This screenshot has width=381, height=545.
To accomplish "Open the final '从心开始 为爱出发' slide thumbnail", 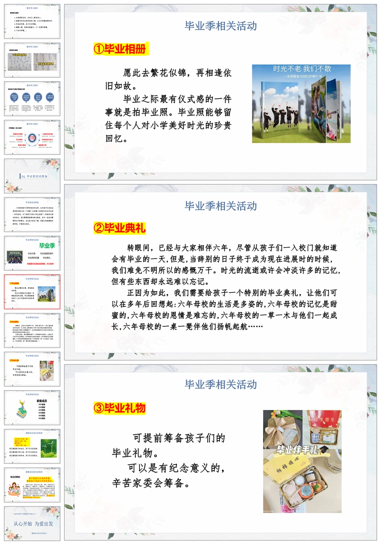I will click(32, 523).
